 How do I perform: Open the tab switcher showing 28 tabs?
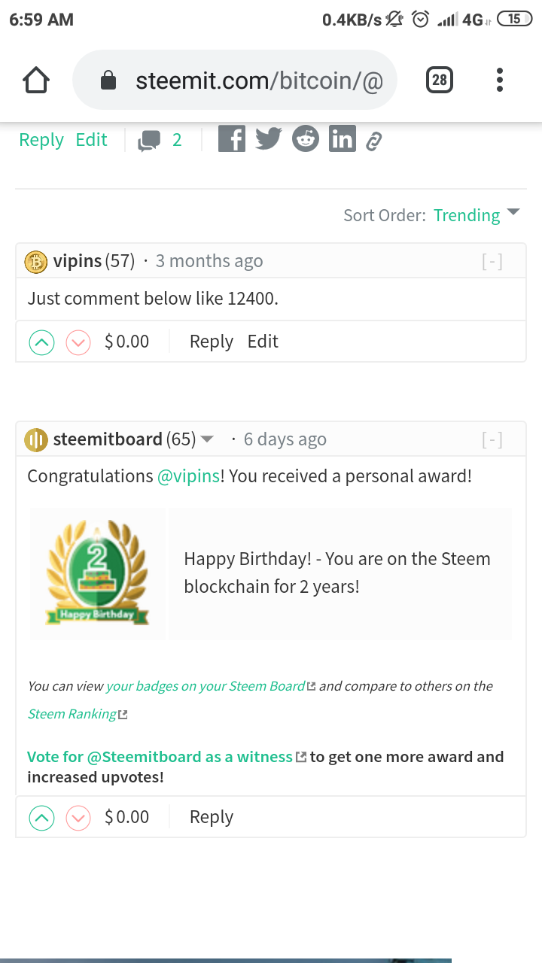440,79
